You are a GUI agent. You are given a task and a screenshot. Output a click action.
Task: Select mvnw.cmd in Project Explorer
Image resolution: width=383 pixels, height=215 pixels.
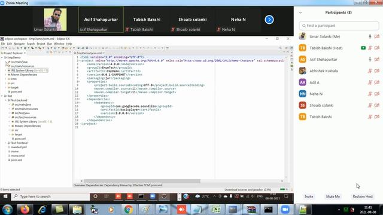[17, 156]
